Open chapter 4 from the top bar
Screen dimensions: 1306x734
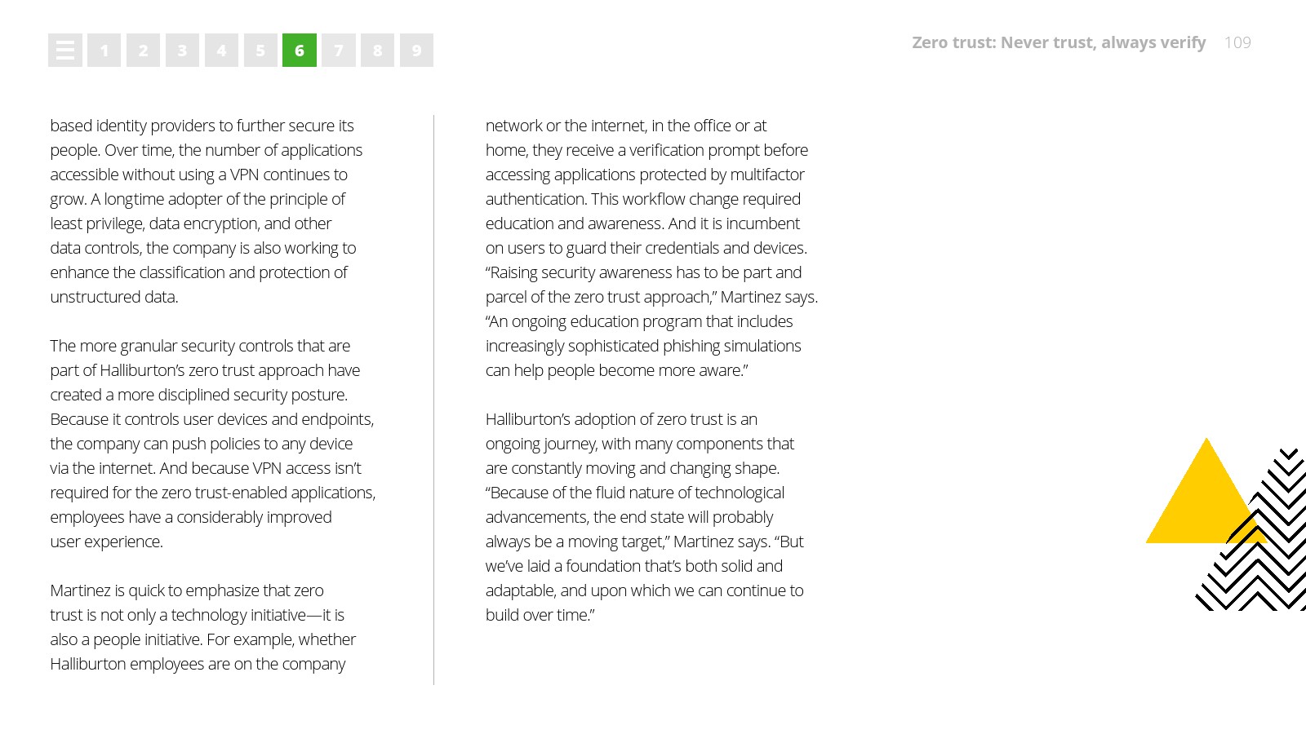tap(221, 51)
